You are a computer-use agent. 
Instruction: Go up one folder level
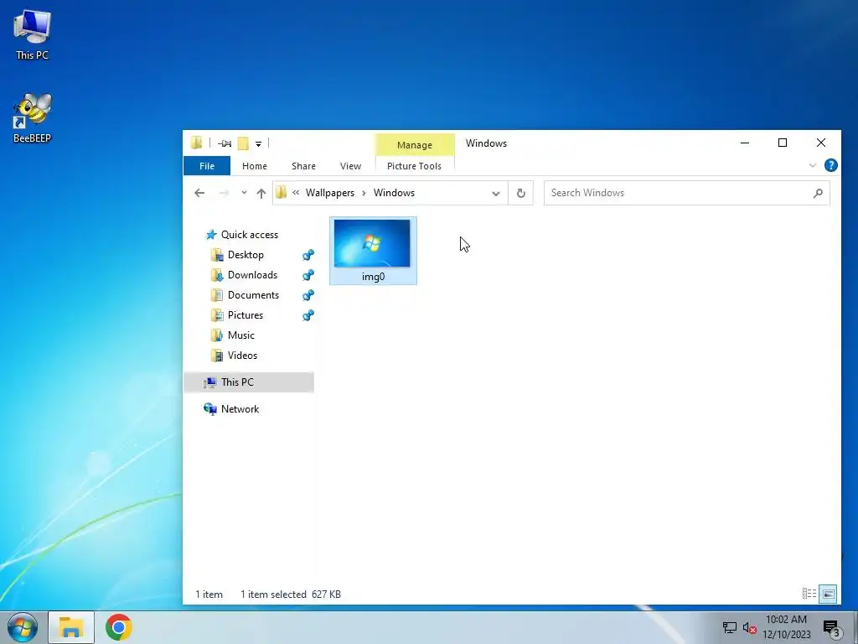click(x=261, y=194)
